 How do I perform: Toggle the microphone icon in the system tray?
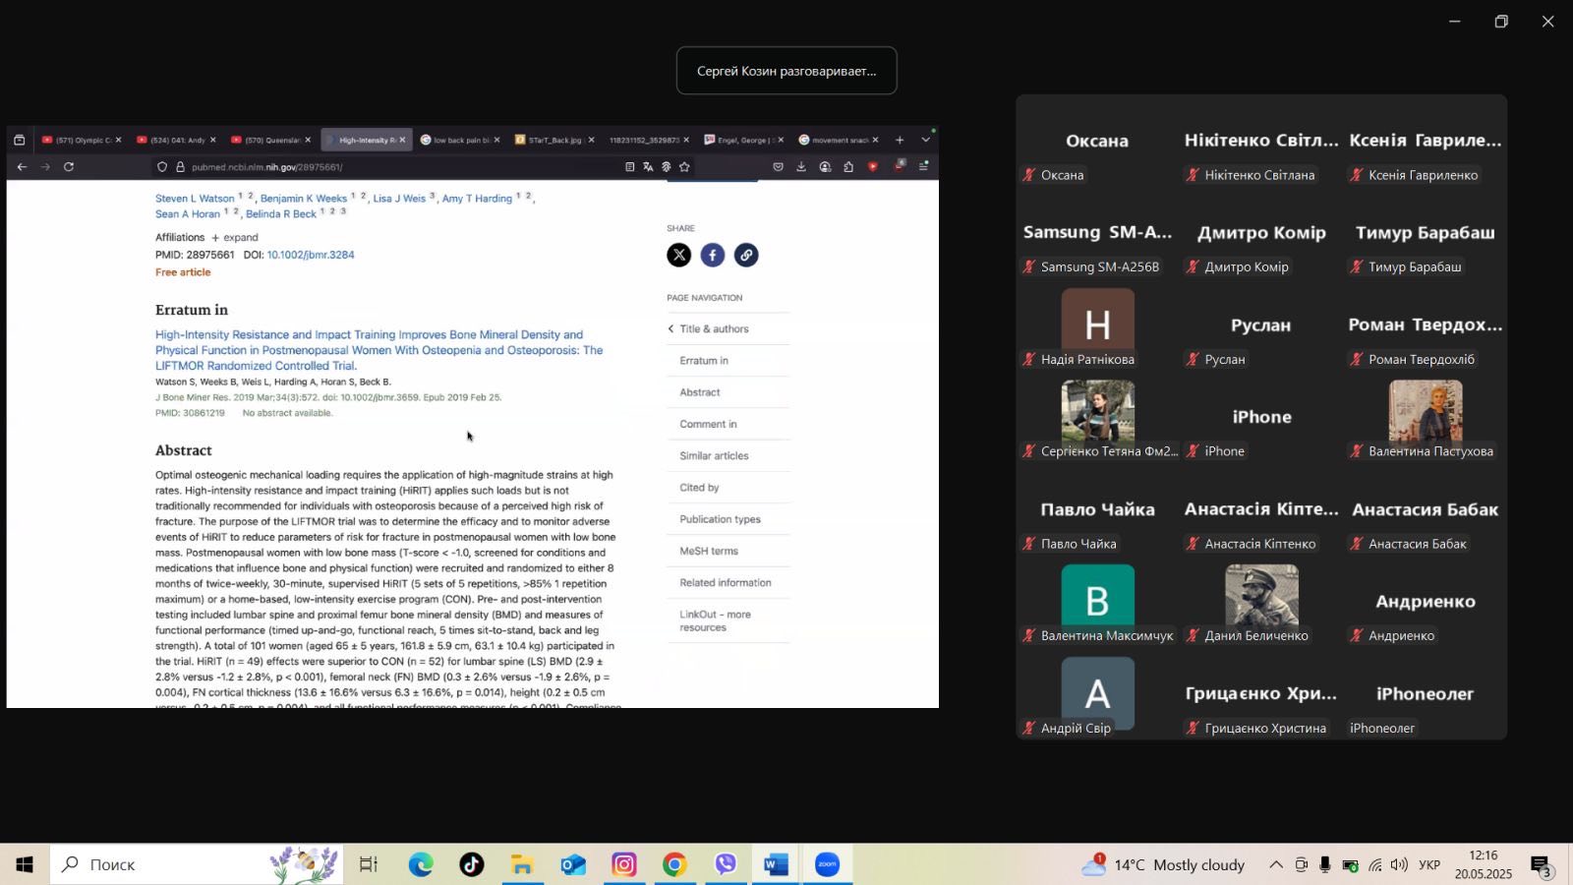[x=1325, y=864]
